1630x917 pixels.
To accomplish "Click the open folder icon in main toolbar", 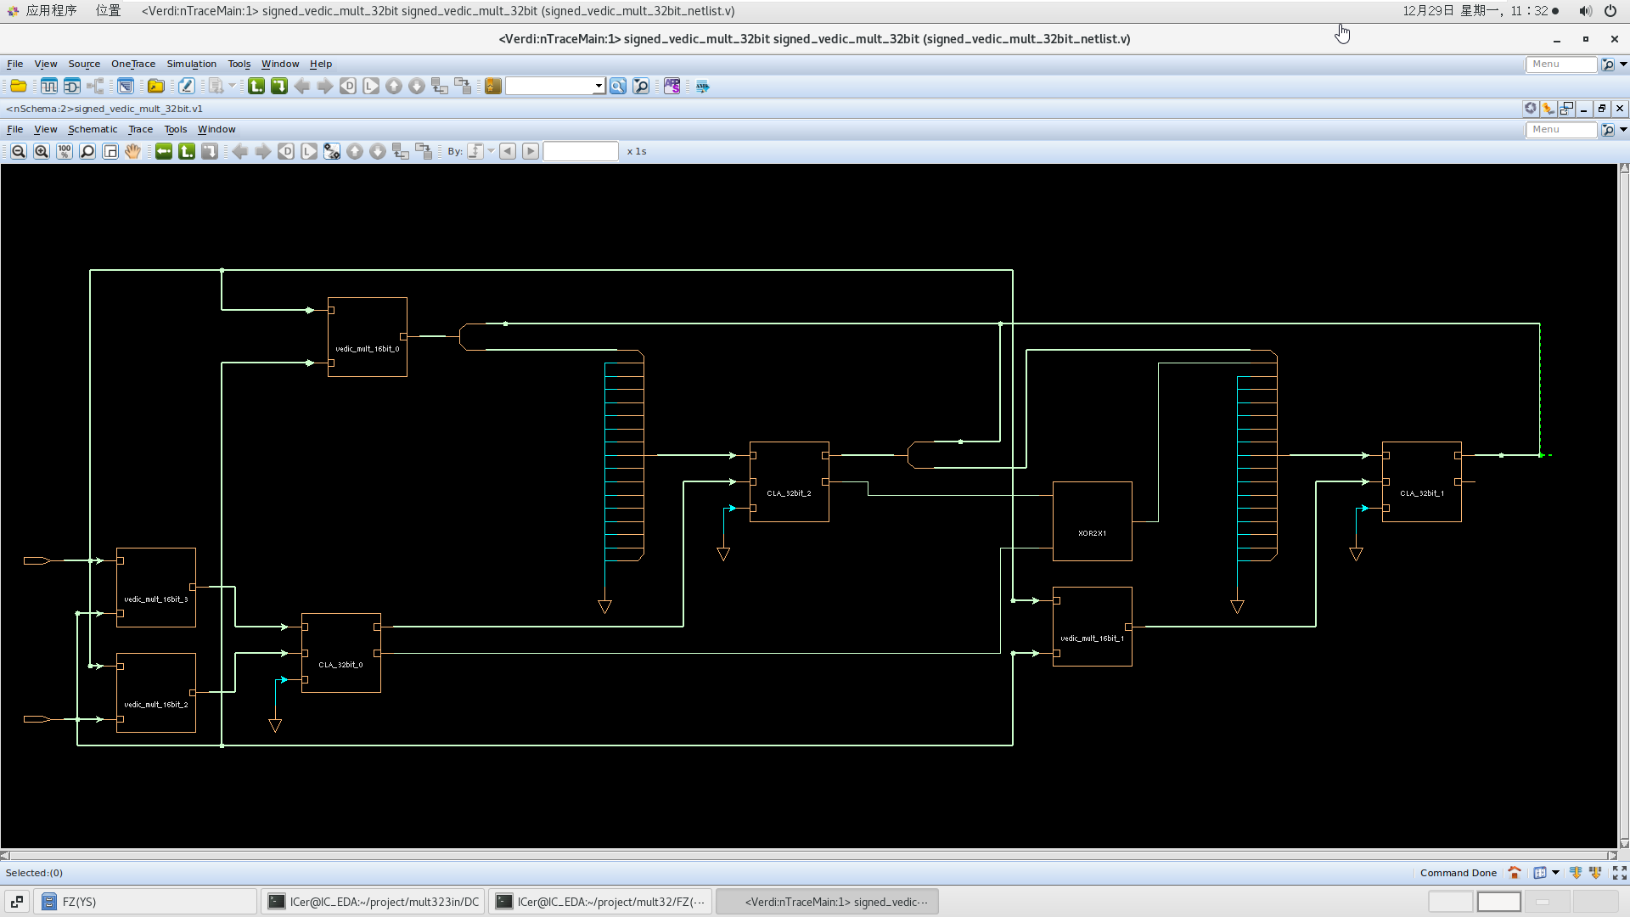I will point(18,86).
